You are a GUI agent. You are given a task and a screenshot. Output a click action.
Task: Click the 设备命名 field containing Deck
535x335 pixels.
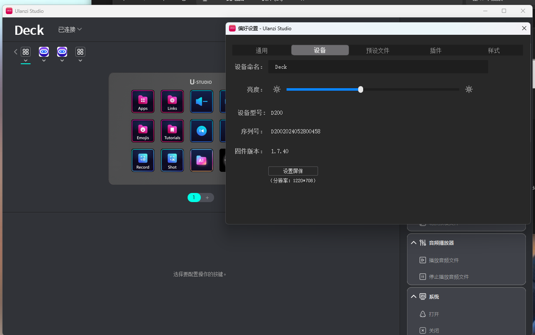click(378, 67)
